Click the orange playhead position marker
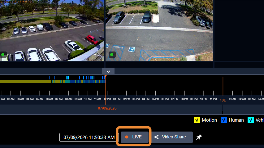This screenshot has width=264, height=148. (x=106, y=77)
